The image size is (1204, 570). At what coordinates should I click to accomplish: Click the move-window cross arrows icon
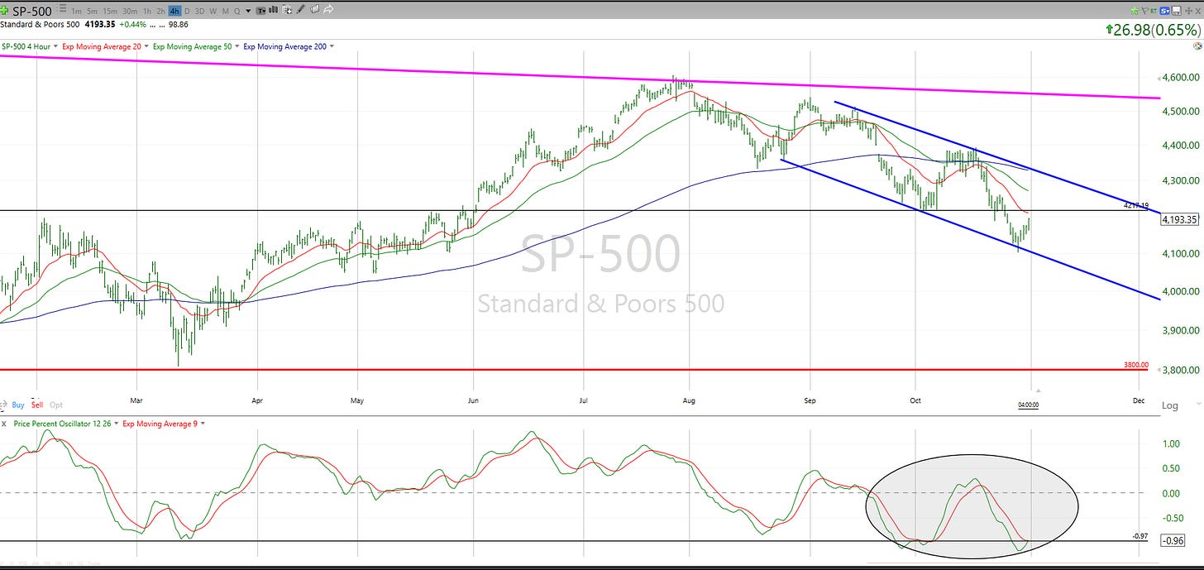(1188, 11)
